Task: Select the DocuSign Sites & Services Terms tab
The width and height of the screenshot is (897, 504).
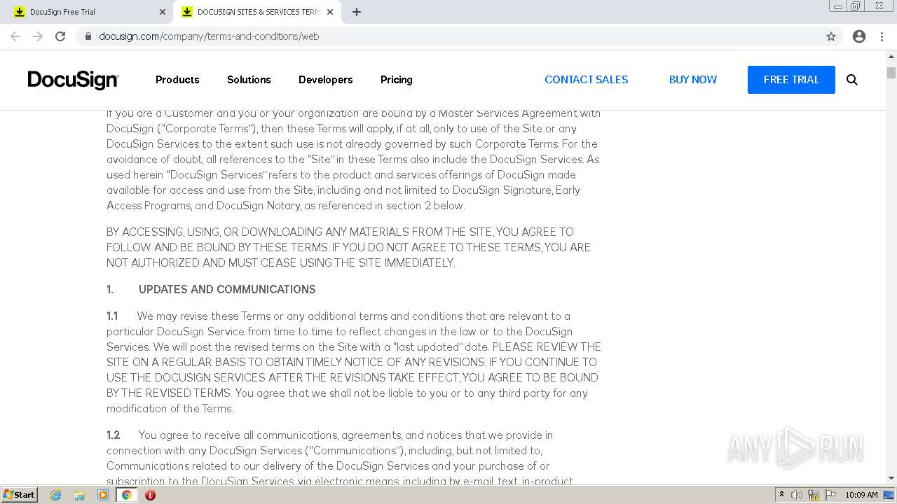Action: 257,12
